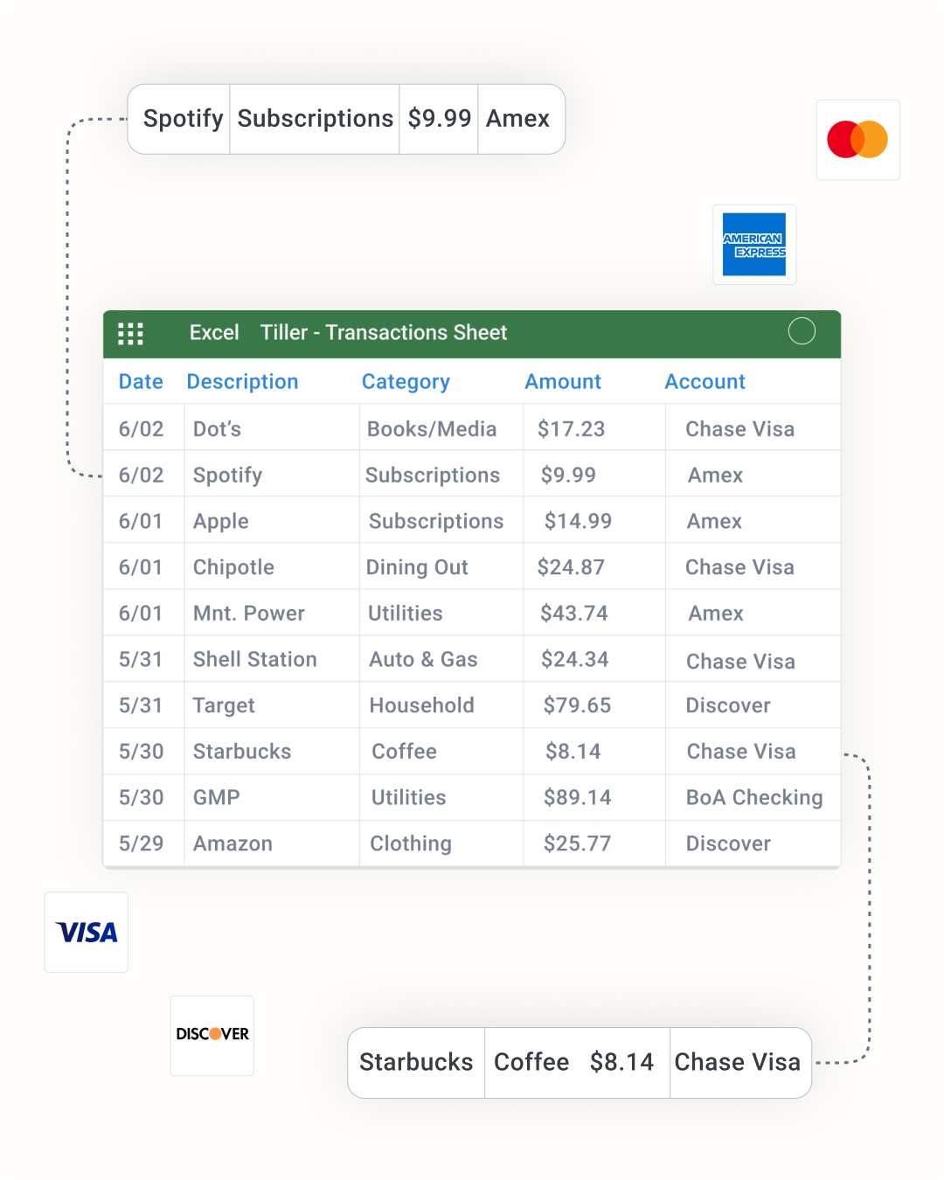Click the Amount column header
The width and height of the screenshot is (944, 1180).
click(x=563, y=382)
